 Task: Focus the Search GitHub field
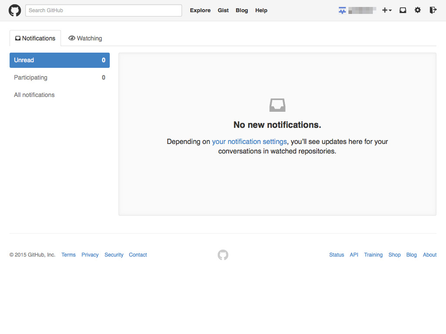pos(104,10)
